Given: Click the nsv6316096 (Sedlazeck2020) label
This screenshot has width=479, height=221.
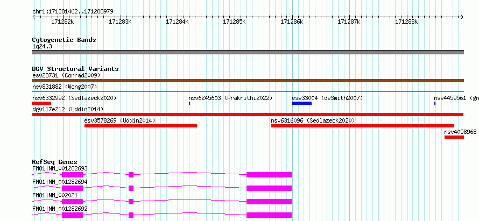Looking at the screenshot, I should coord(313,120).
